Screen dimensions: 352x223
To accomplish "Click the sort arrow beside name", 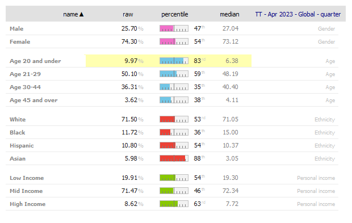I will [x=82, y=14].
